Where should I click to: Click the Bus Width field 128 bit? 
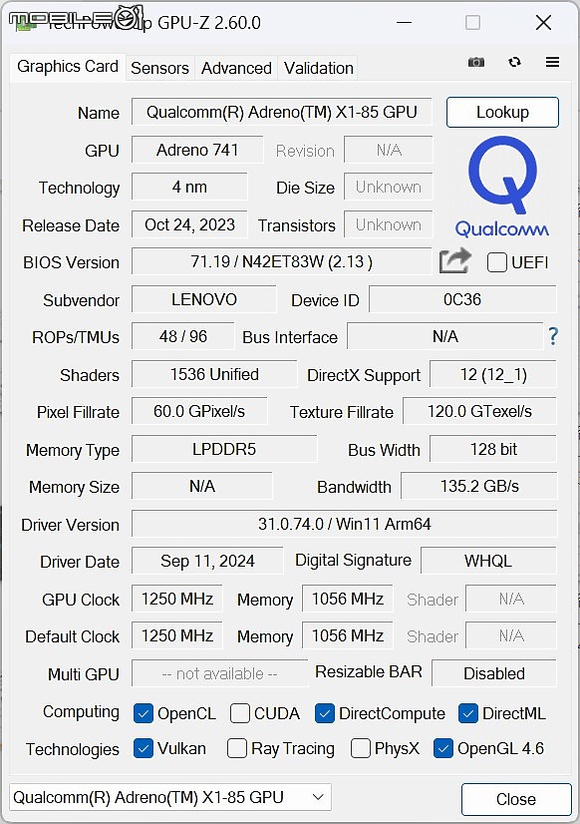pos(493,449)
